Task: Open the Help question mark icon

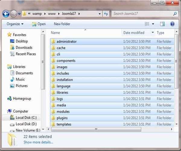Action: click(x=172, y=24)
